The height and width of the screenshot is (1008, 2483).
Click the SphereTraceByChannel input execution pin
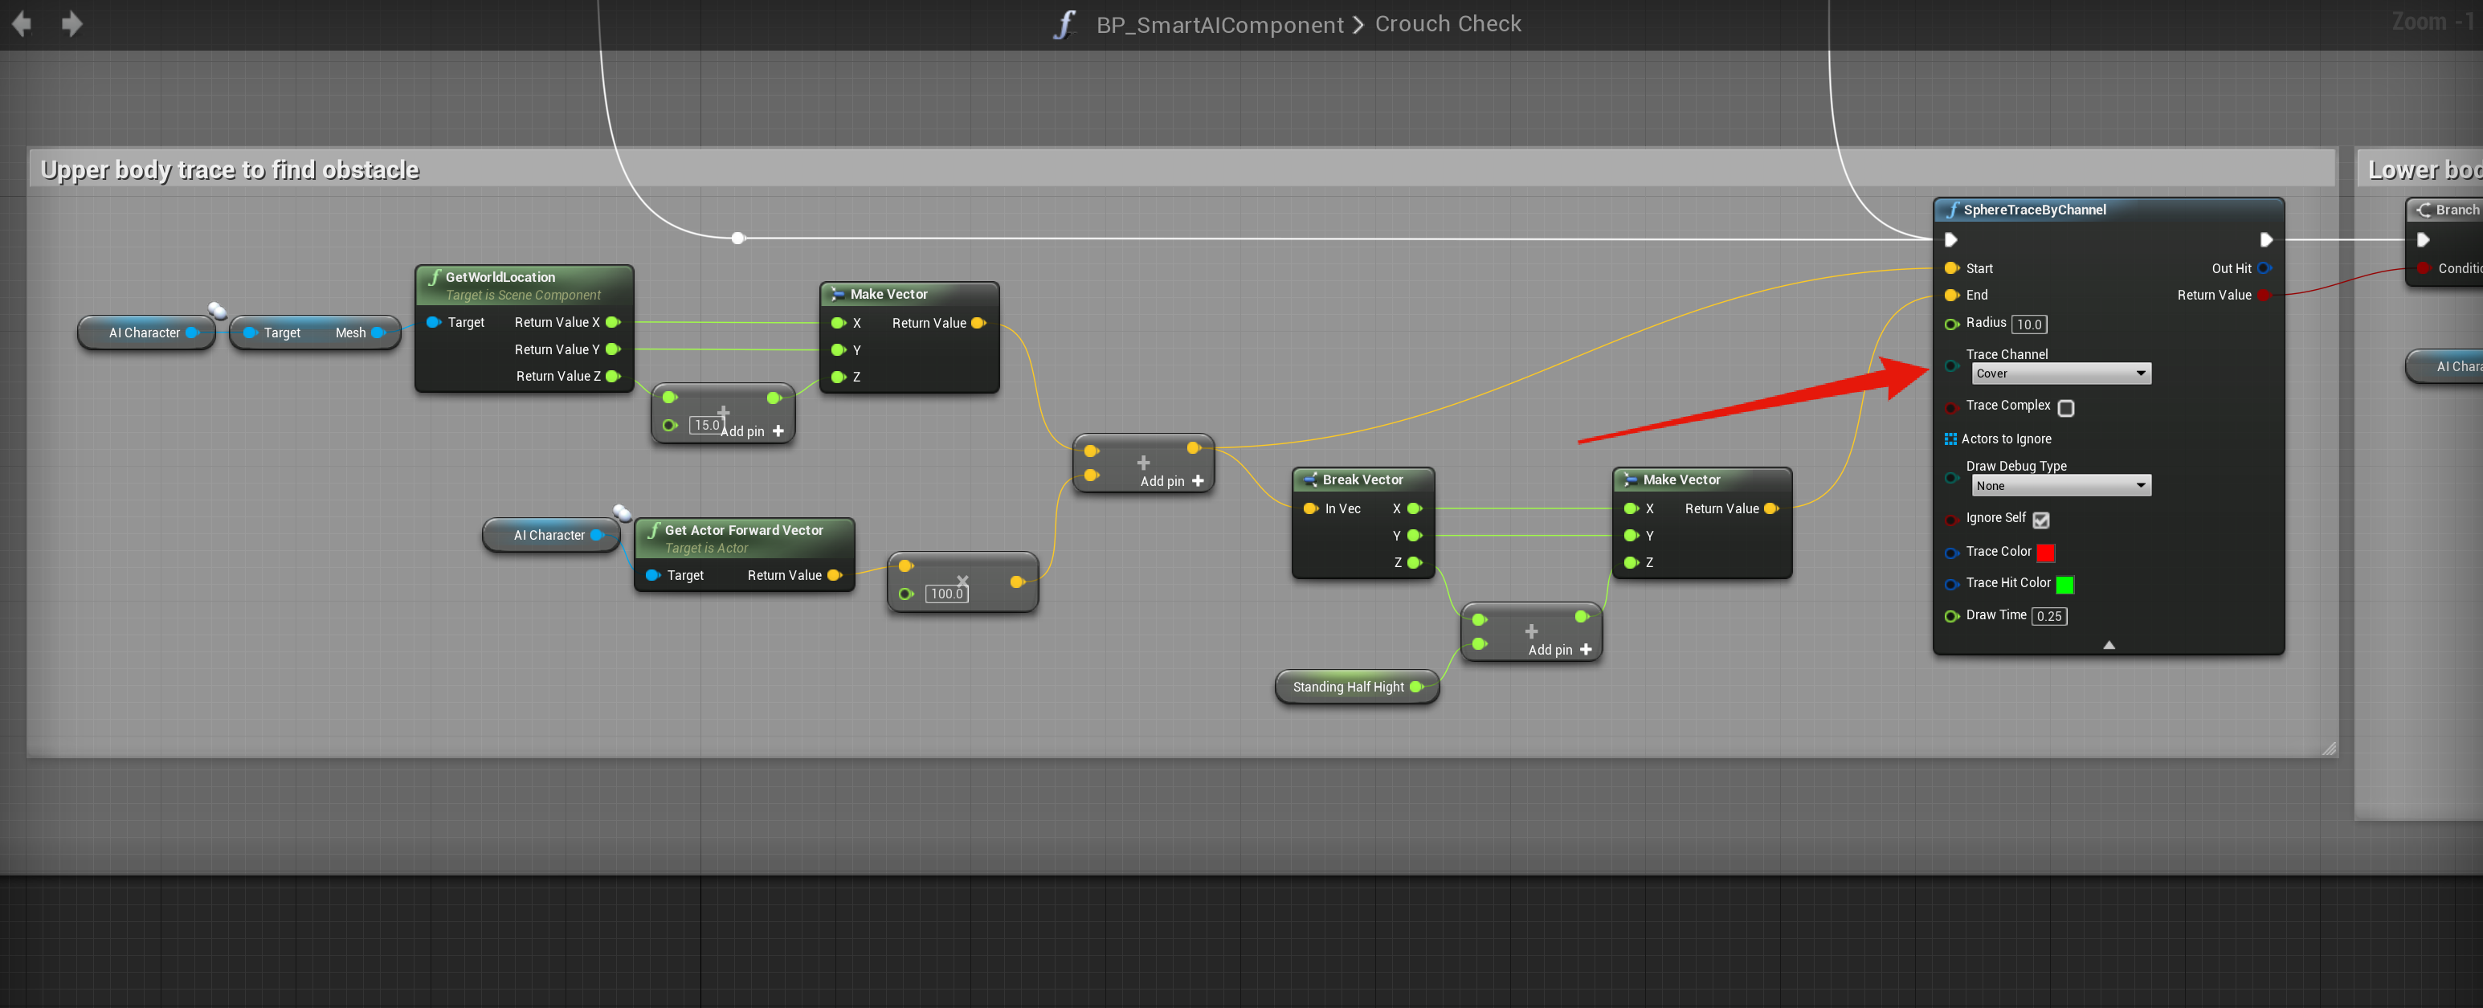tap(1951, 239)
